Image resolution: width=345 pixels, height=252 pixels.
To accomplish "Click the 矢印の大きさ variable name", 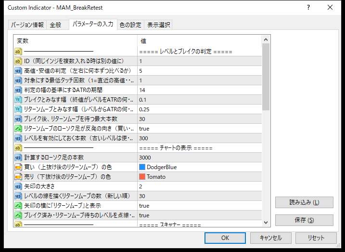I will (39, 186).
